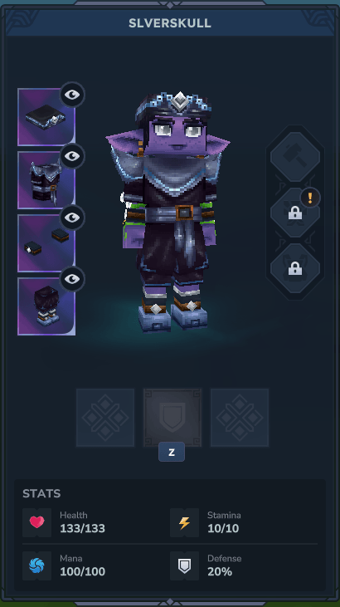Select the equipped gloves item slot
Viewport: 340px width, 607px height.
46,243
